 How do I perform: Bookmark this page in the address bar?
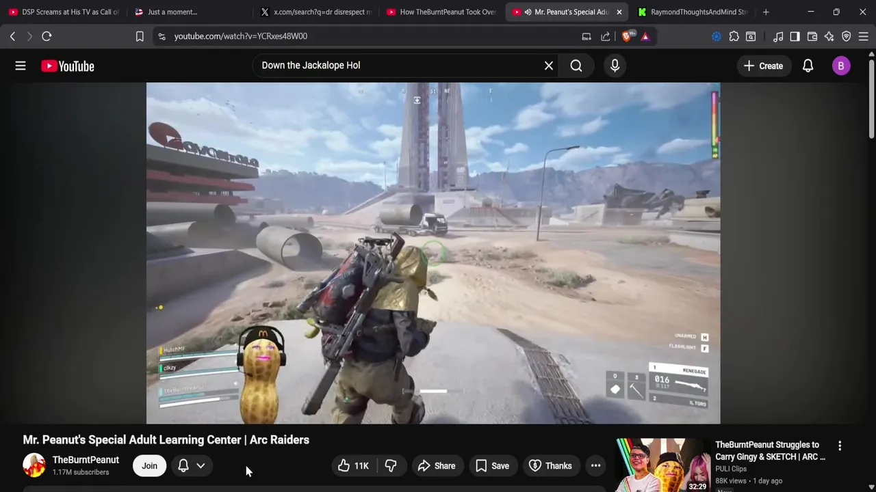tap(140, 36)
